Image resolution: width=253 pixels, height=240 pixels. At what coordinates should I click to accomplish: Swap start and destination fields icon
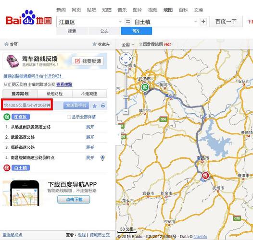(128, 22)
